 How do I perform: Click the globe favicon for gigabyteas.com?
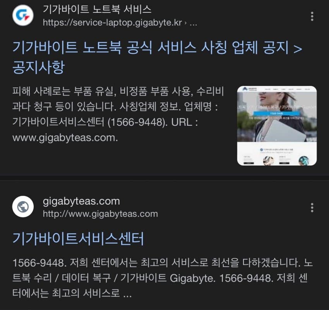(23, 207)
